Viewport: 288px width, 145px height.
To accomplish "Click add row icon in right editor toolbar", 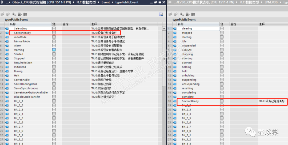I will pos(176,14).
